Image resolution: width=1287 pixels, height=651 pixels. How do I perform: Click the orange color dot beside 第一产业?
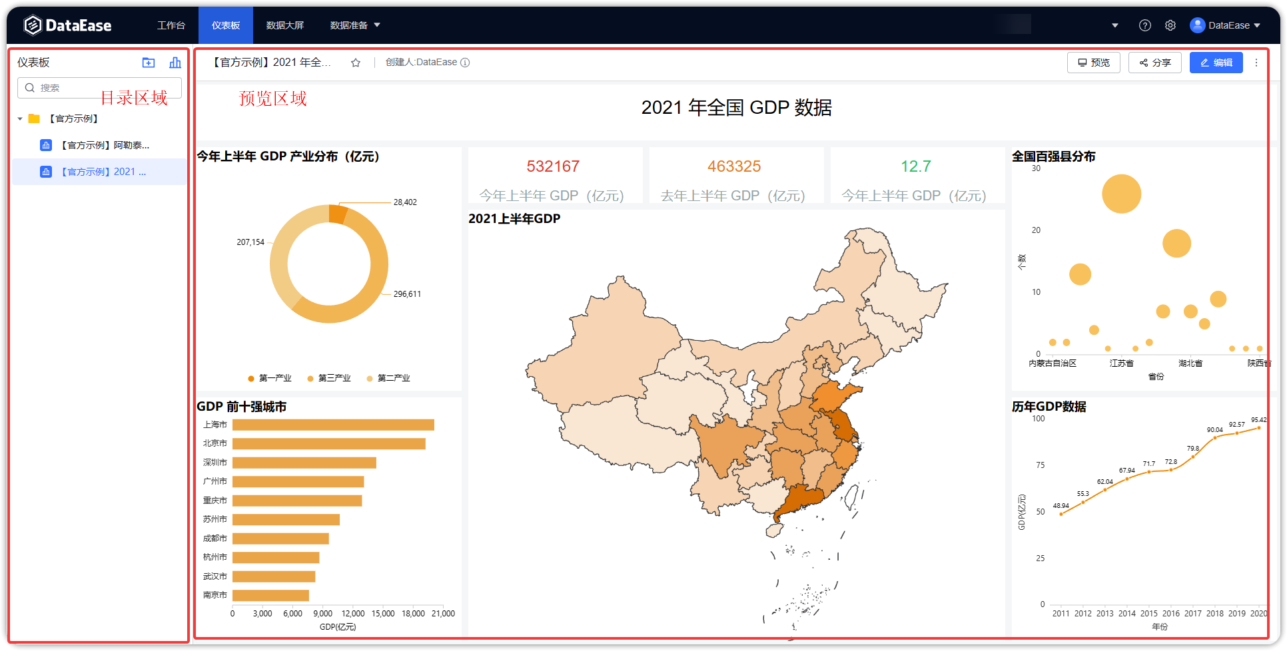point(251,378)
